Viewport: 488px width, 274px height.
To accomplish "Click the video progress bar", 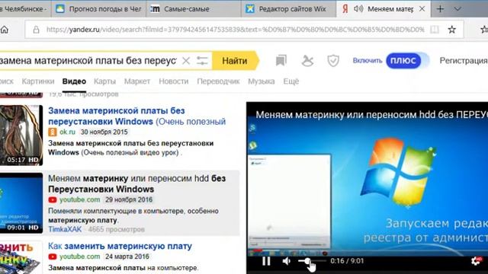I will (x=368, y=250).
